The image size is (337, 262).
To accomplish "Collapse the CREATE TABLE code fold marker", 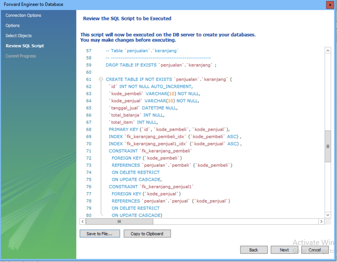I will pos(101,79).
